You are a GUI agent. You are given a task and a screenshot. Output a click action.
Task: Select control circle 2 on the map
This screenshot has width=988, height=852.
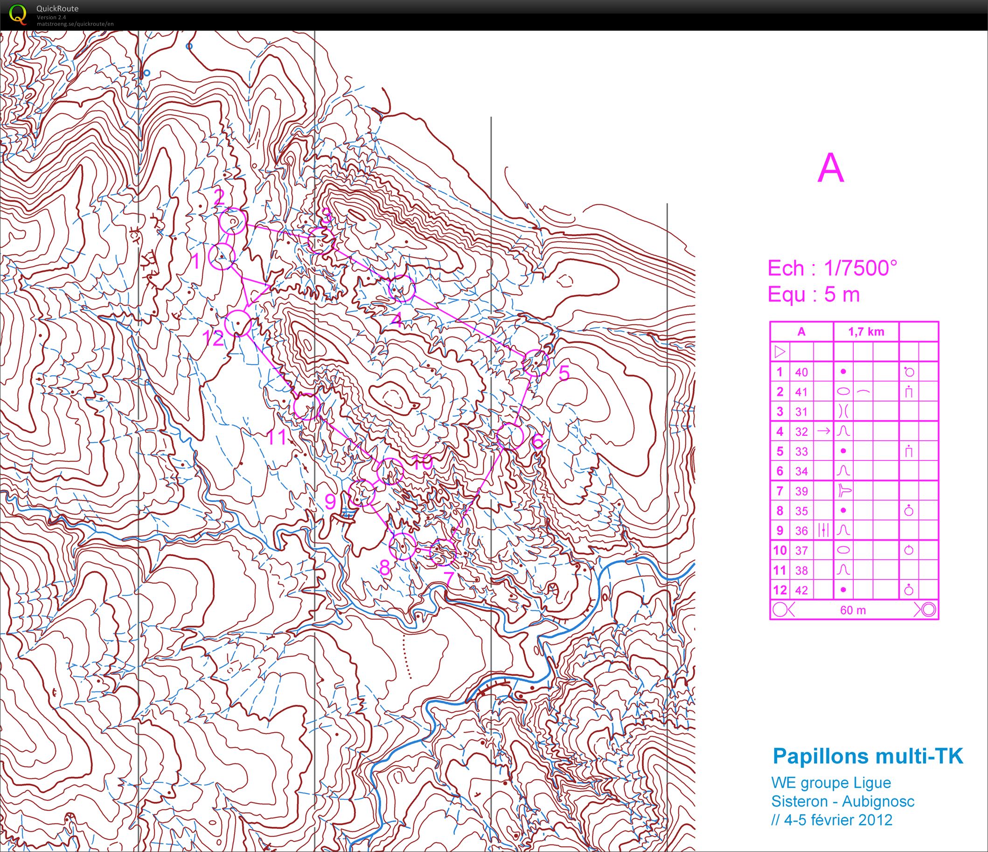click(x=233, y=221)
